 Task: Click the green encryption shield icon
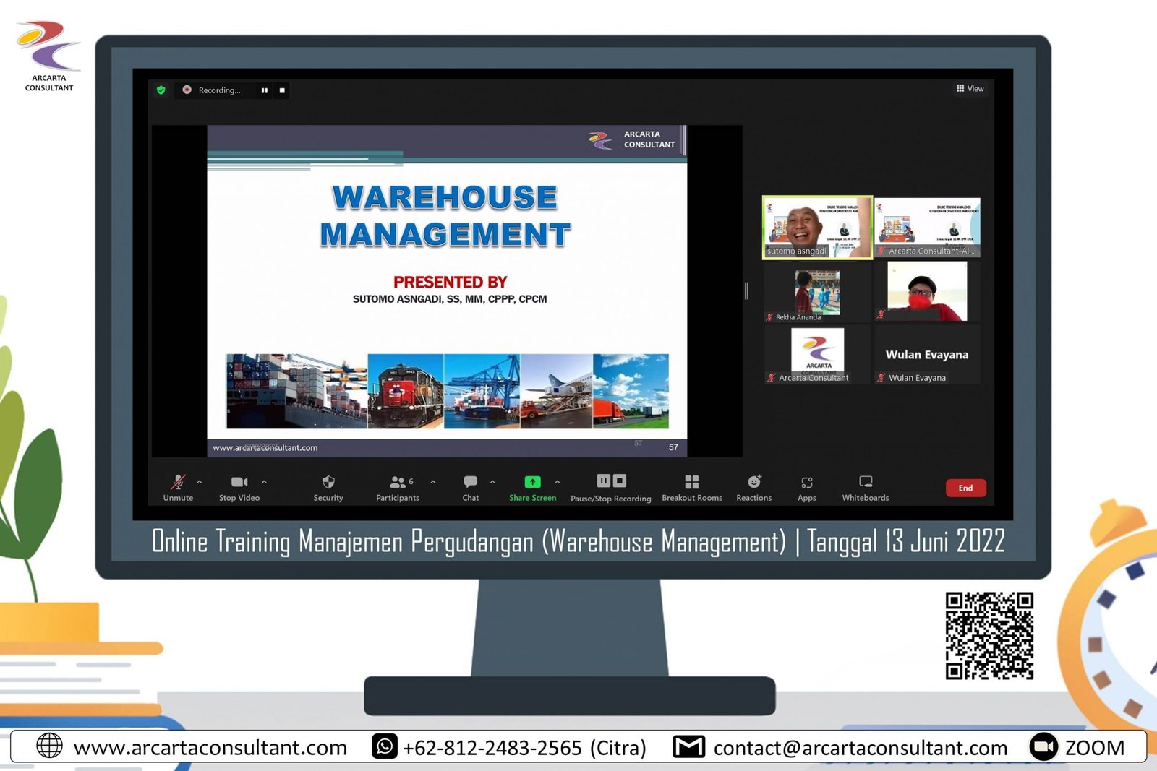tap(161, 90)
